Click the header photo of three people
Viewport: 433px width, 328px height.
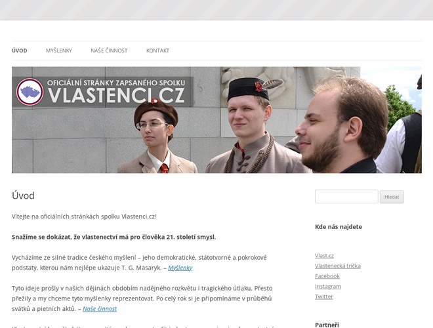pos(216,120)
